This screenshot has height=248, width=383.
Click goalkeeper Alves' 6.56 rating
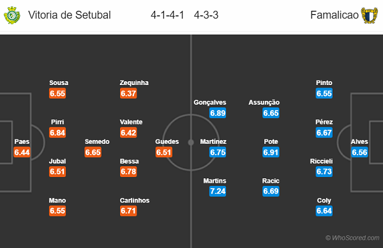[359, 152]
